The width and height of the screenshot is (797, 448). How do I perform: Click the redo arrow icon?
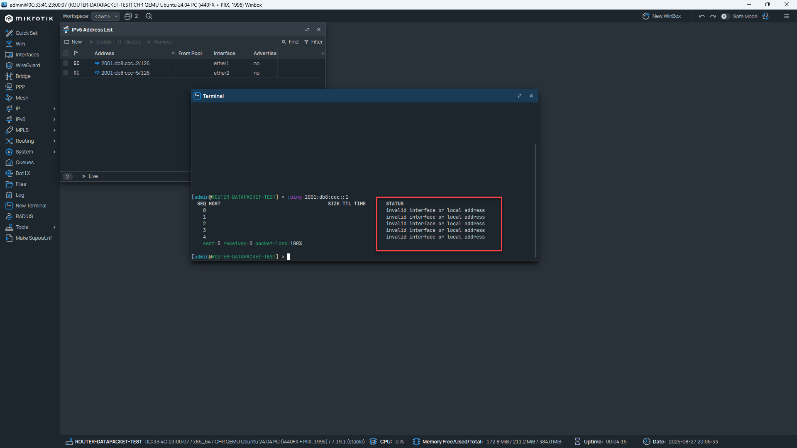click(713, 16)
